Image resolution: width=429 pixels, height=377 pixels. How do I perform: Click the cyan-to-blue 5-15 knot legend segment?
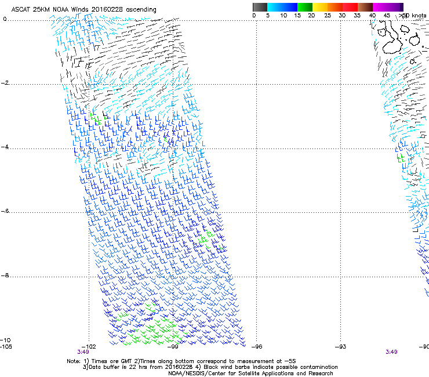tap(282, 7)
